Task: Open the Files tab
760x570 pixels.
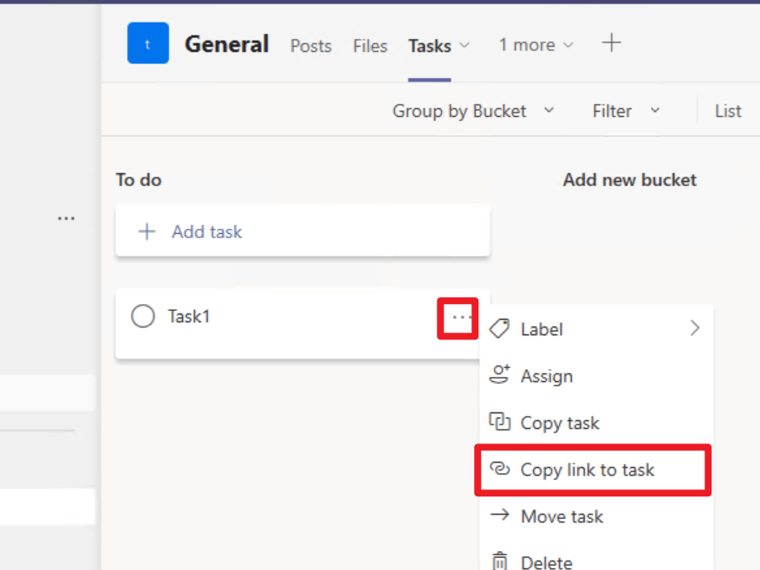Action: pos(370,46)
